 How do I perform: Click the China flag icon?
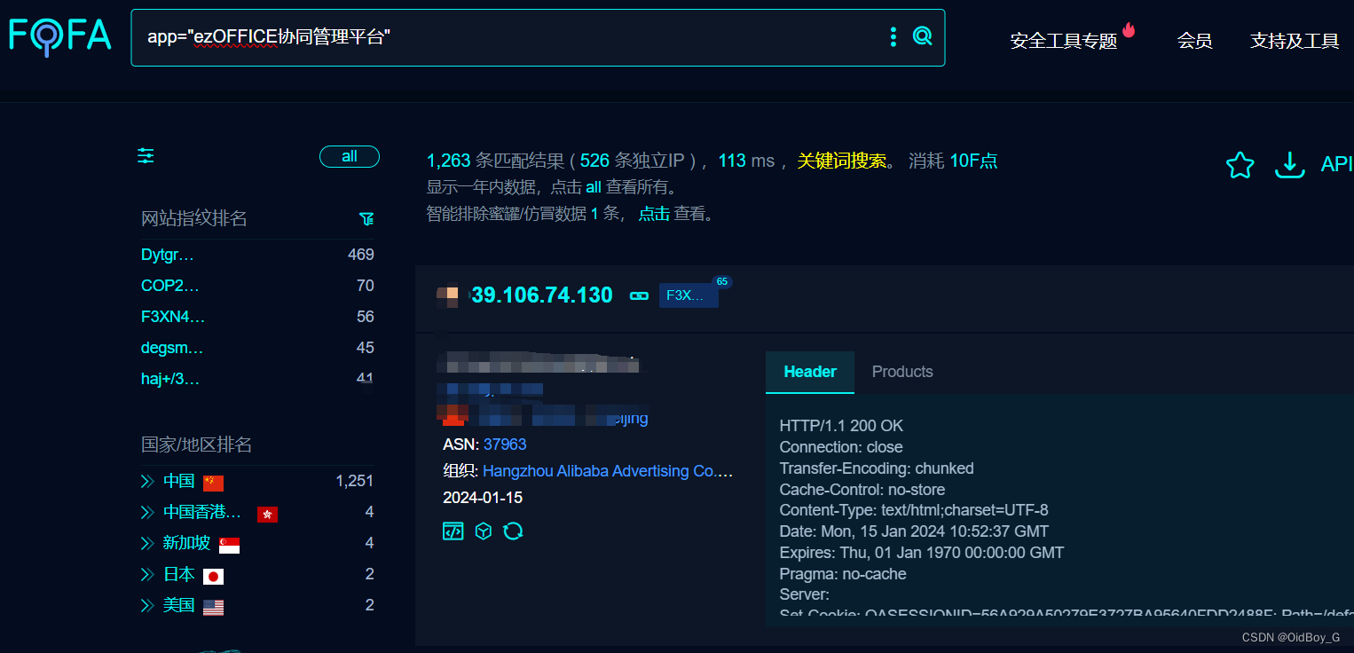pos(213,483)
